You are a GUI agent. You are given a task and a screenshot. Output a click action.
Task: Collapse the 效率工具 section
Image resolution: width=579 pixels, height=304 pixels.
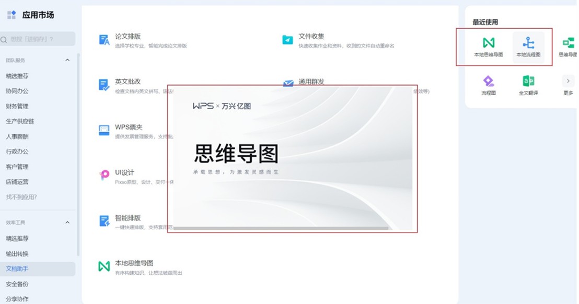(x=67, y=223)
